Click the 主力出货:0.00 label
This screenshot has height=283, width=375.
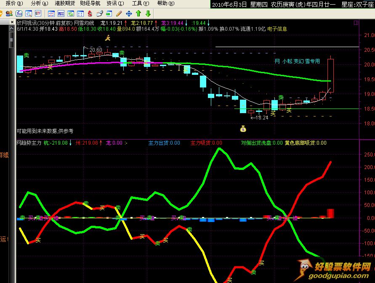click(164, 143)
